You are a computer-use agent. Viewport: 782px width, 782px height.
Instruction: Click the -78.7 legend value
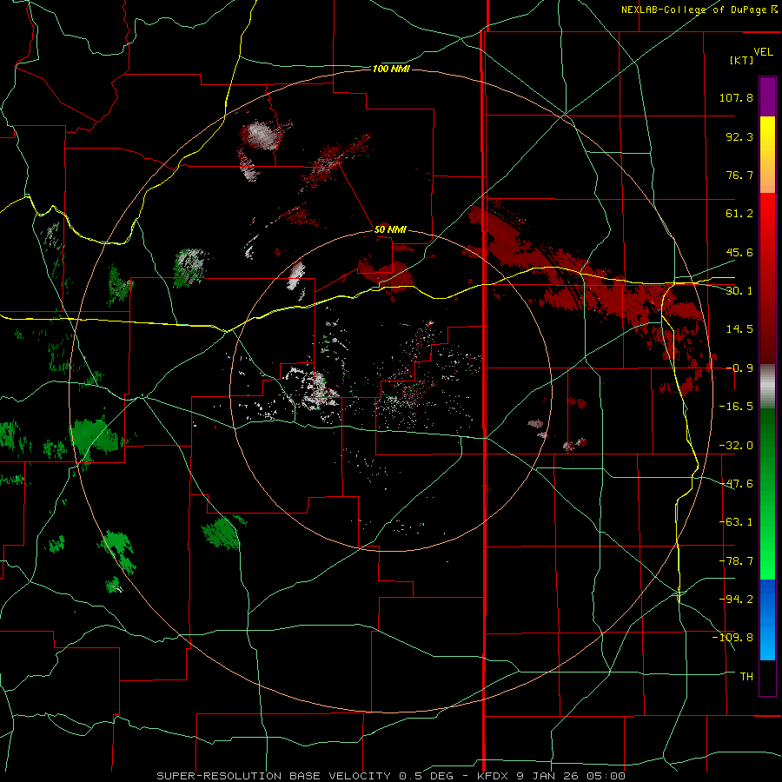[736, 561]
